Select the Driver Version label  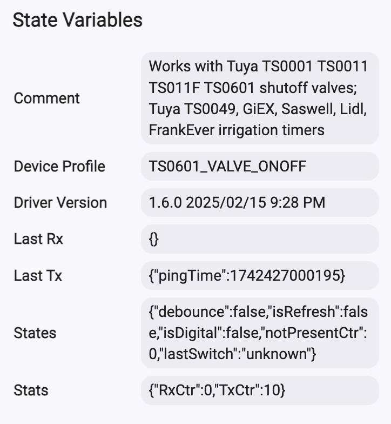60,202
